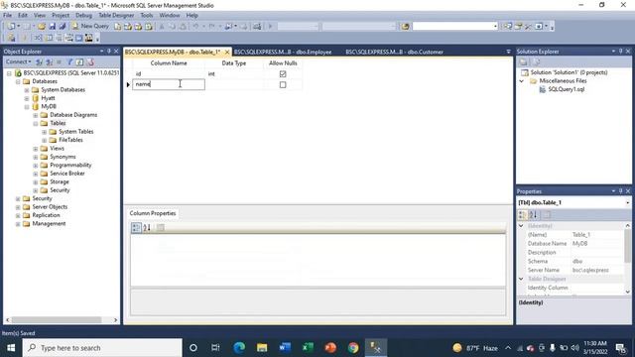Image resolution: width=635 pixels, height=357 pixels.
Task: Check Allow Nulls for name column
Action: (283, 84)
